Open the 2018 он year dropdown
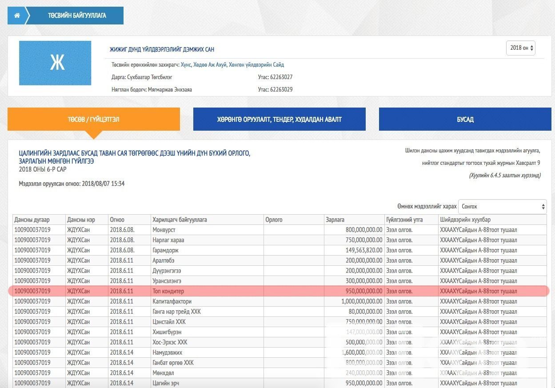The width and height of the screenshot is (555, 388). point(520,48)
